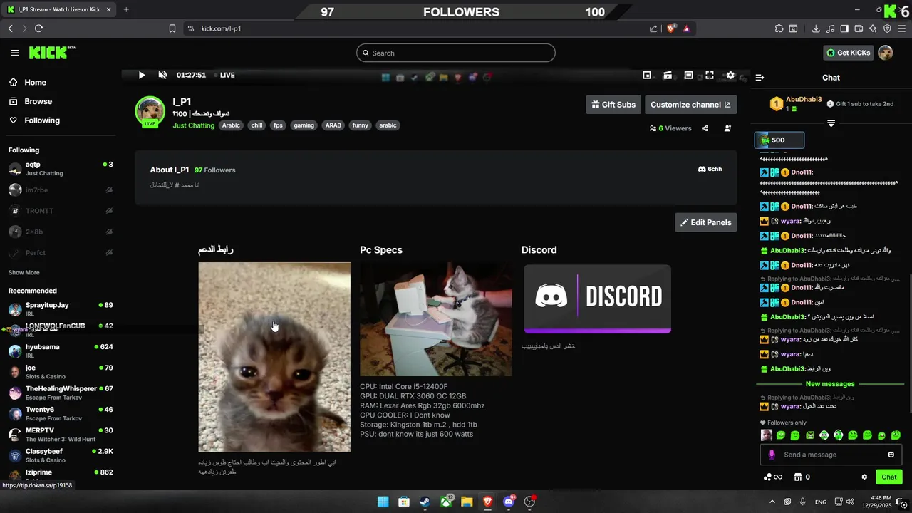Open channel points infinity icon
912x513 pixels.
coord(773,477)
